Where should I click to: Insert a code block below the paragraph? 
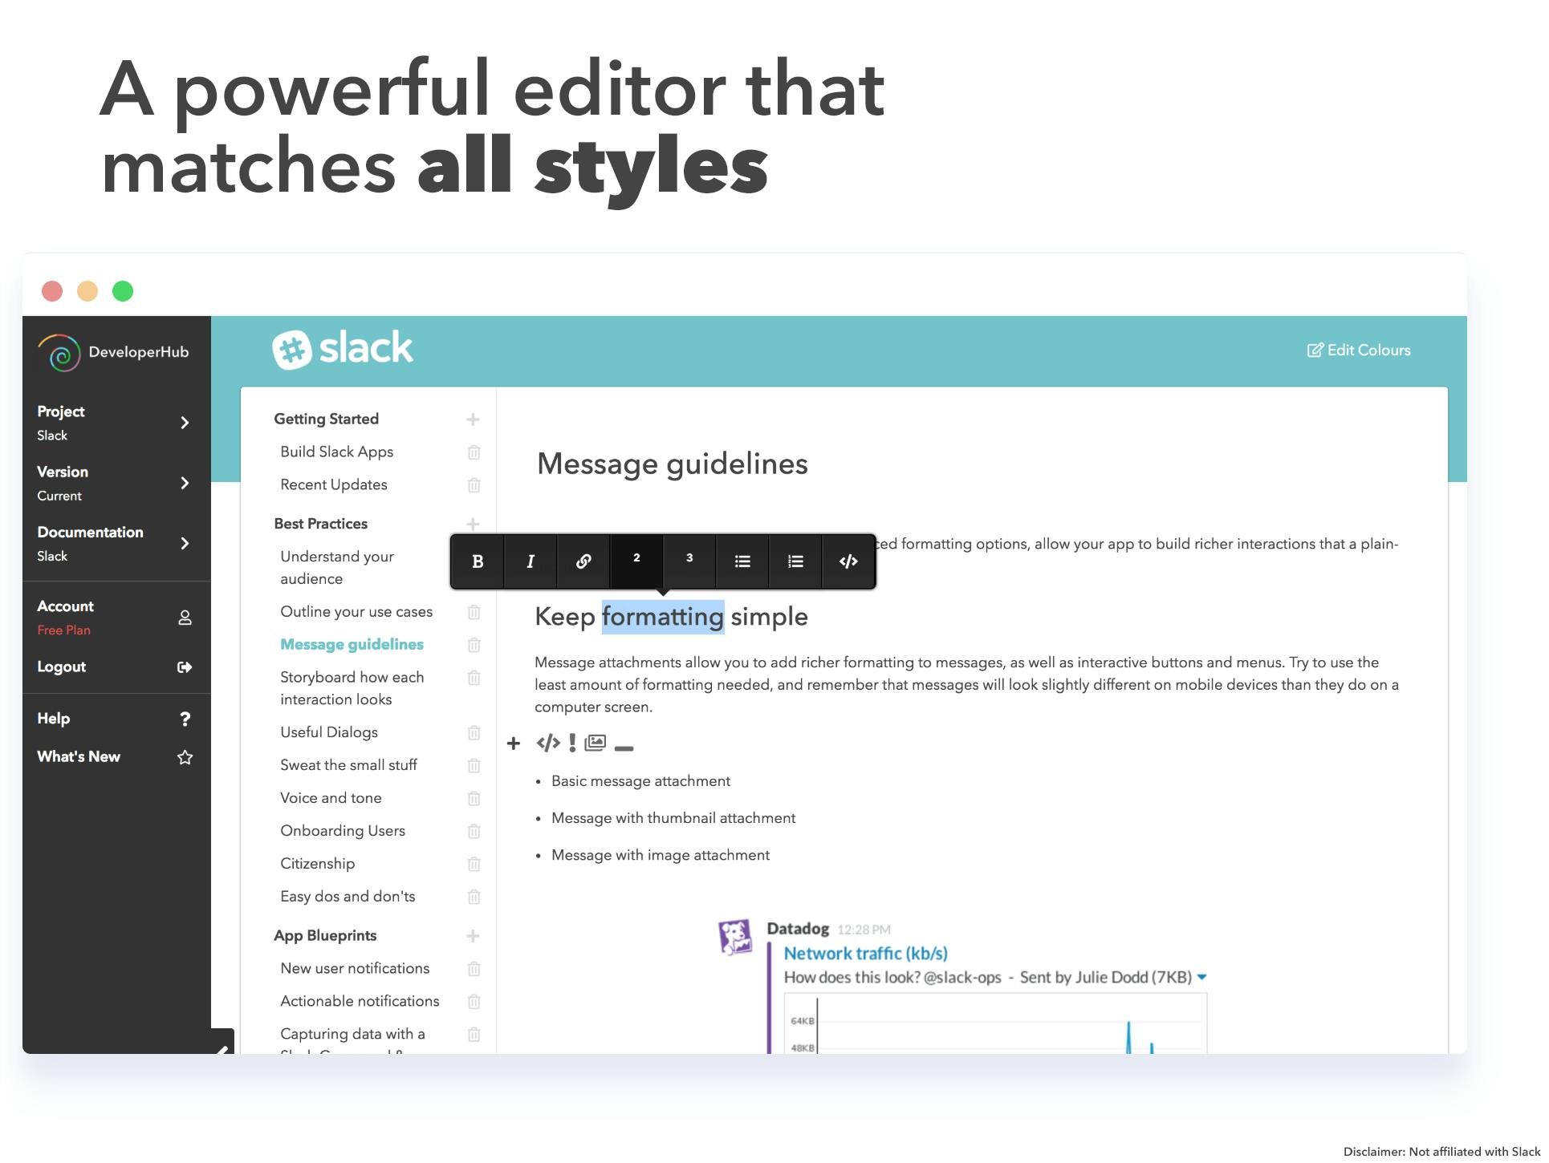click(548, 744)
